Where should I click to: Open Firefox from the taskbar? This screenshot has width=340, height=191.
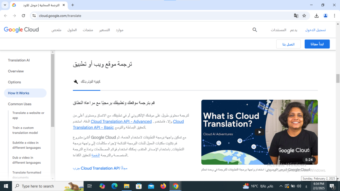point(163,186)
